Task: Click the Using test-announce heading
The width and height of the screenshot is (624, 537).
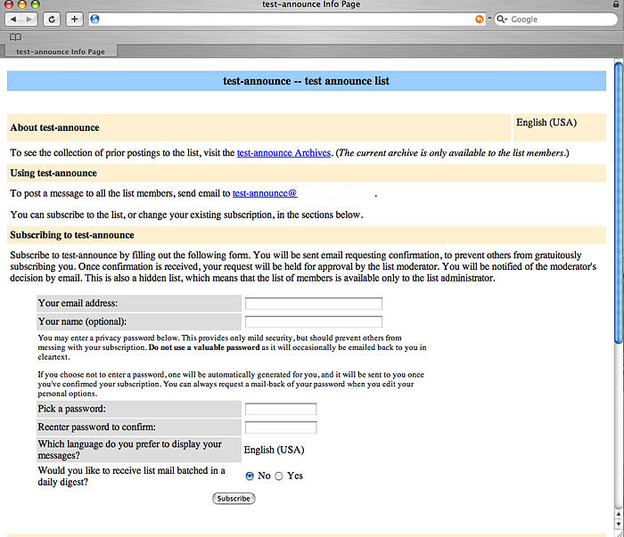Action: point(53,173)
